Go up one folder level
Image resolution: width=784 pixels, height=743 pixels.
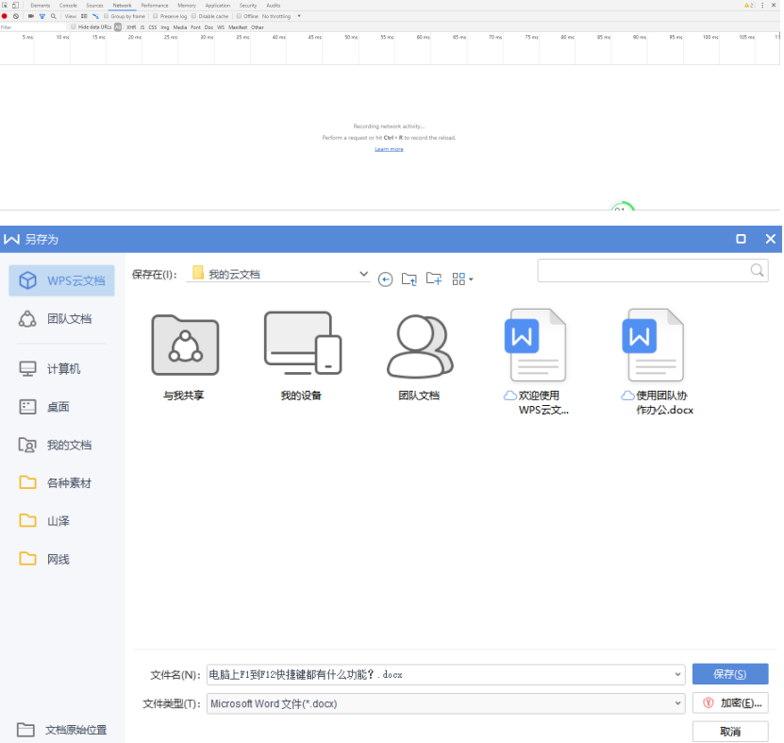[409, 279]
